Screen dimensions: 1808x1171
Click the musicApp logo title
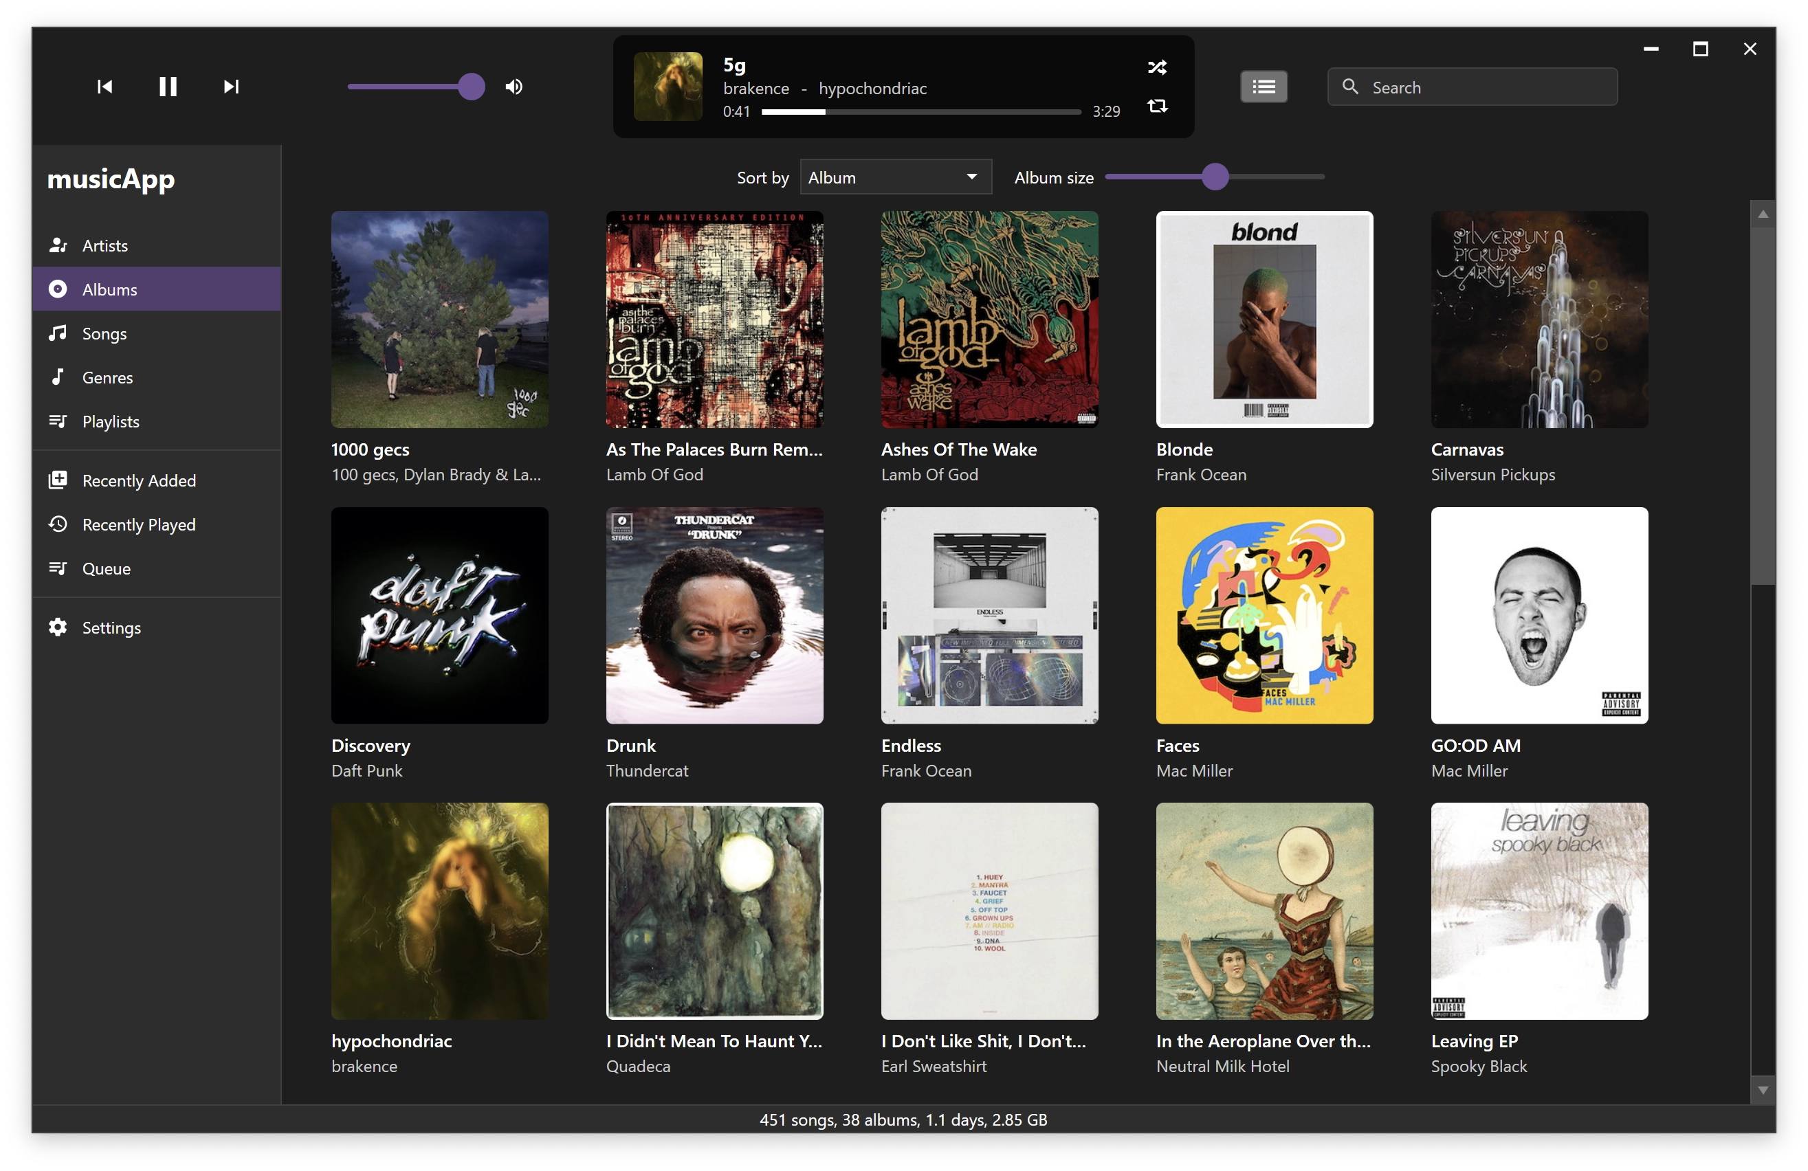click(x=111, y=179)
